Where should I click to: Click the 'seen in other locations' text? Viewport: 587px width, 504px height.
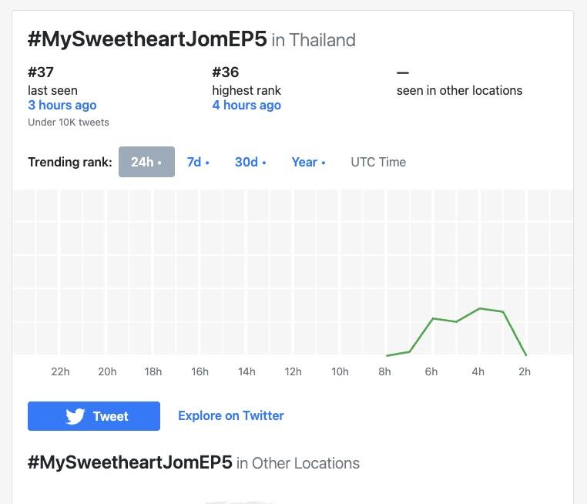[459, 90]
